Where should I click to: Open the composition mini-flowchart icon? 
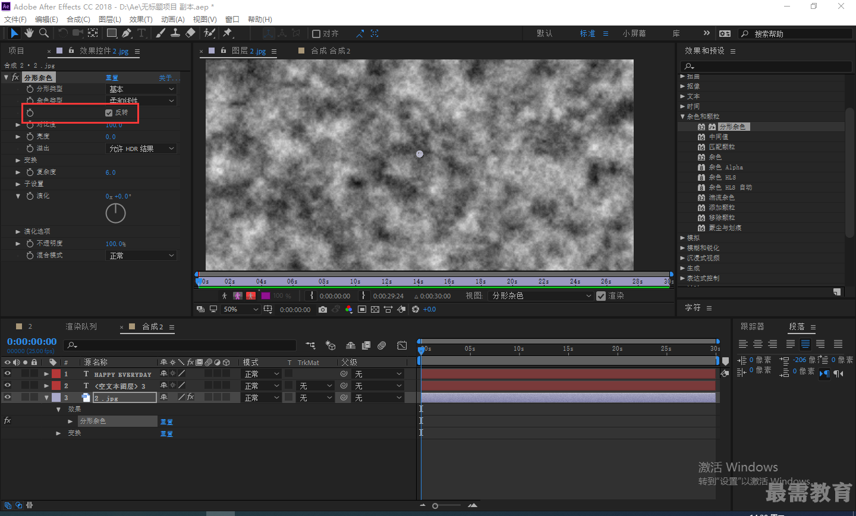coord(310,345)
